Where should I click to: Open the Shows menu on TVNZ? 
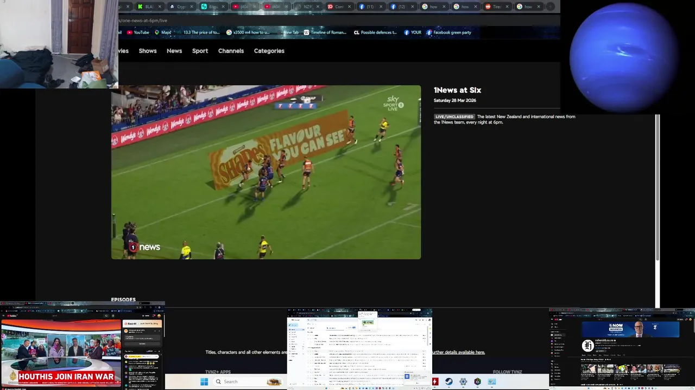tap(148, 51)
